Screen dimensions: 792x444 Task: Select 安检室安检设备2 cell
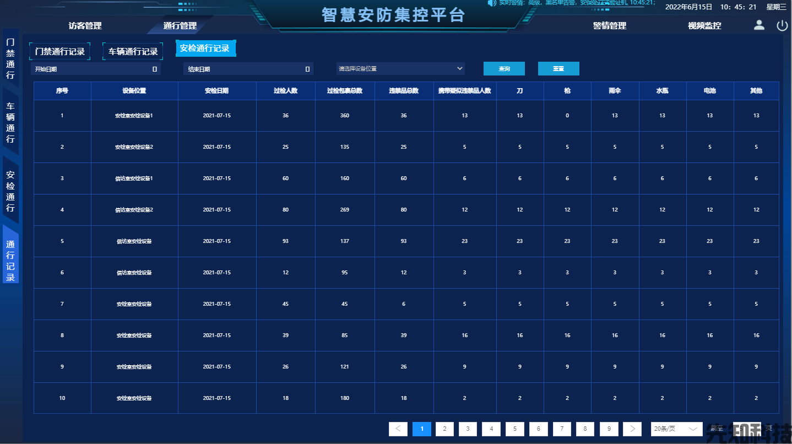pos(134,147)
